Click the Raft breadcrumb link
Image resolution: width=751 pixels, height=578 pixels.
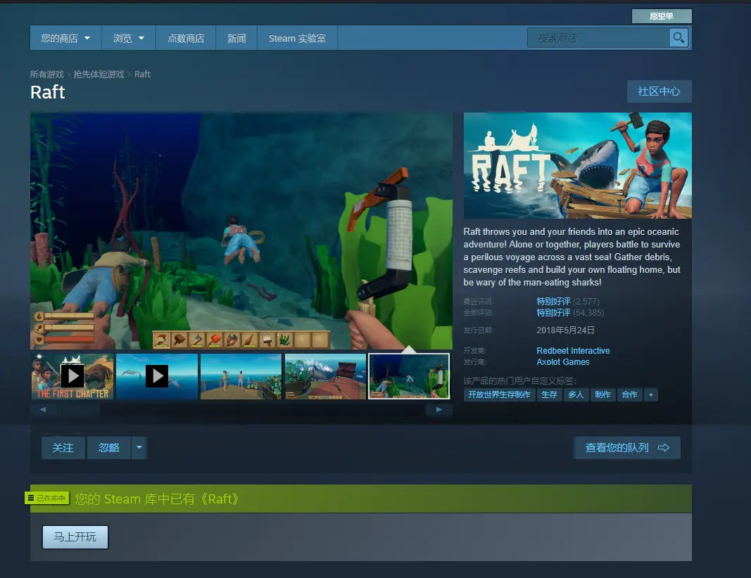pos(142,74)
